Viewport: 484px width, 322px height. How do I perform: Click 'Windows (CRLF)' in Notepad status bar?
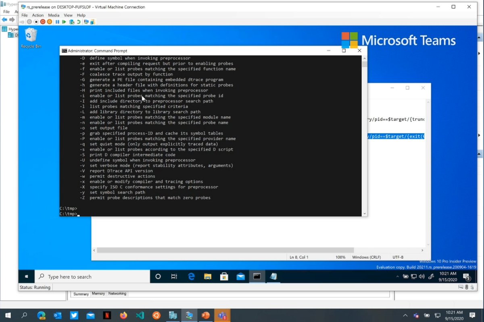click(x=366, y=257)
